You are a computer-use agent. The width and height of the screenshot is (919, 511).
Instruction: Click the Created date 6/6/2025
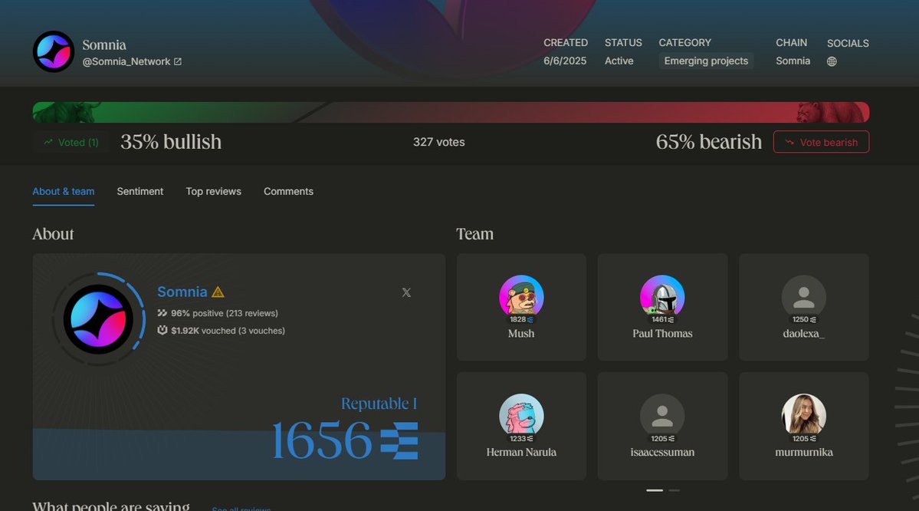click(x=564, y=61)
